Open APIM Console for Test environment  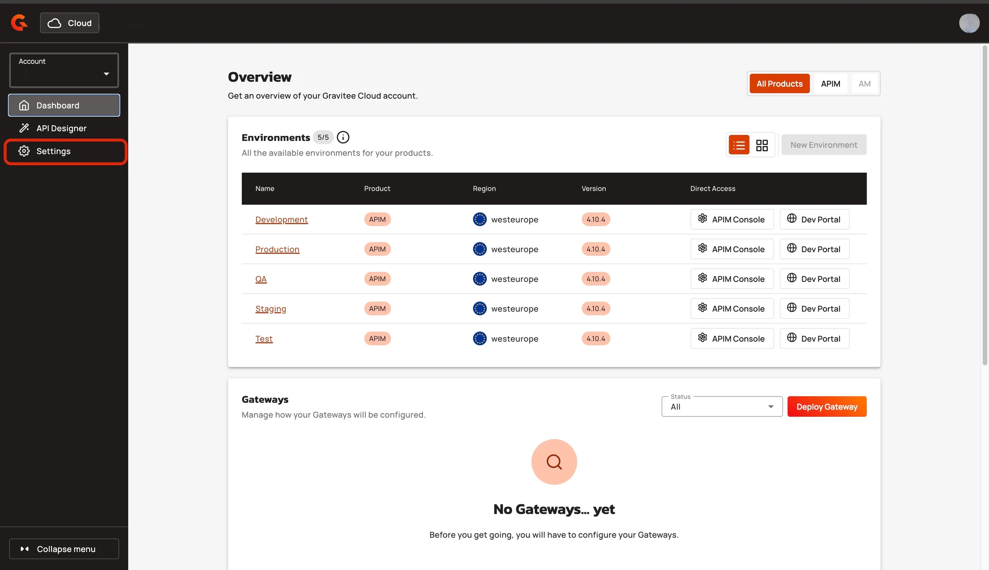[732, 339]
